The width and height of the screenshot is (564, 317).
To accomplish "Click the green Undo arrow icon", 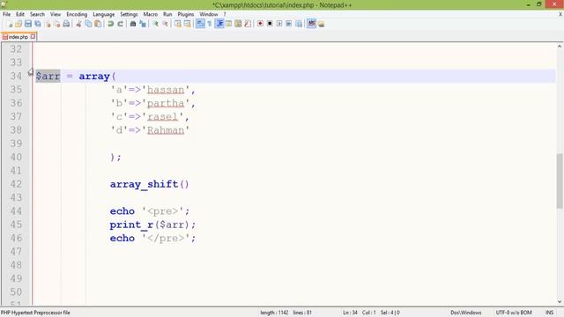I will click(111, 24).
